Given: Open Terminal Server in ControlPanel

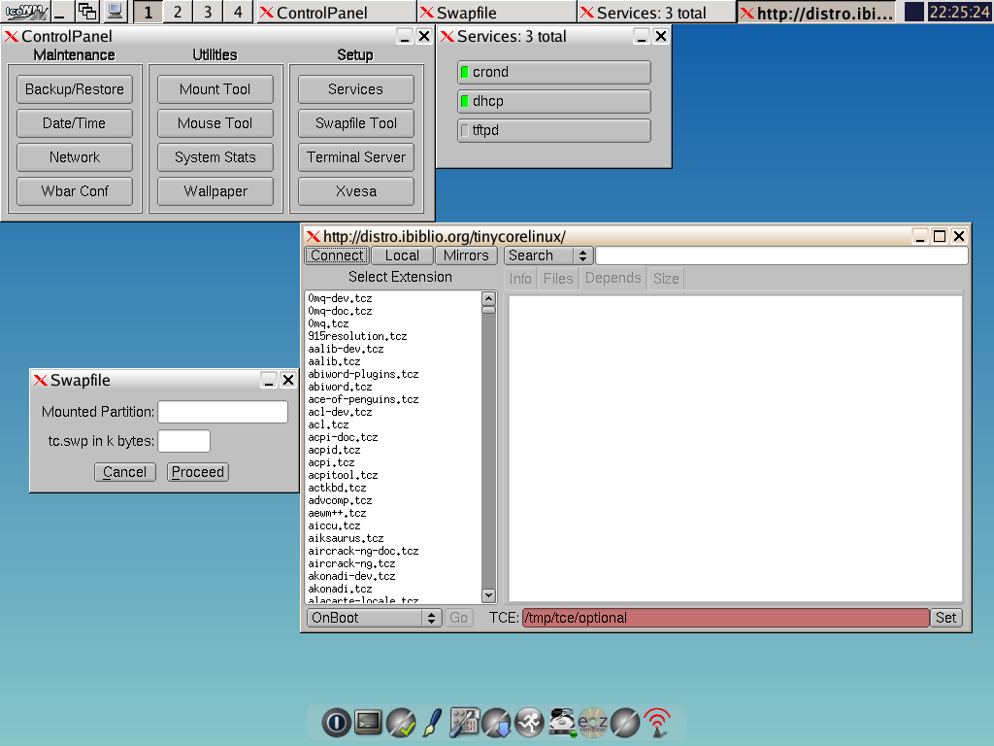Looking at the screenshot, I should pos(356,157).
